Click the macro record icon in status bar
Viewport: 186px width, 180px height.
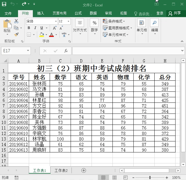16,177
